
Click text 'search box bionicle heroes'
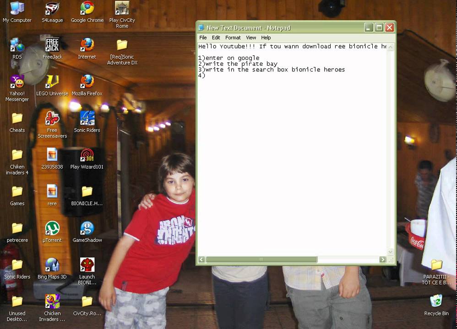(298, 69)
